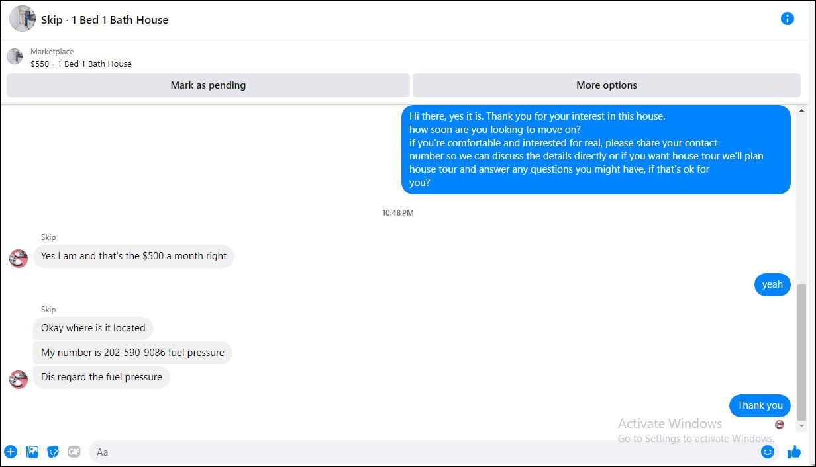
Task: Open more actions with the plus icon
Action: (x=11, y=452)
